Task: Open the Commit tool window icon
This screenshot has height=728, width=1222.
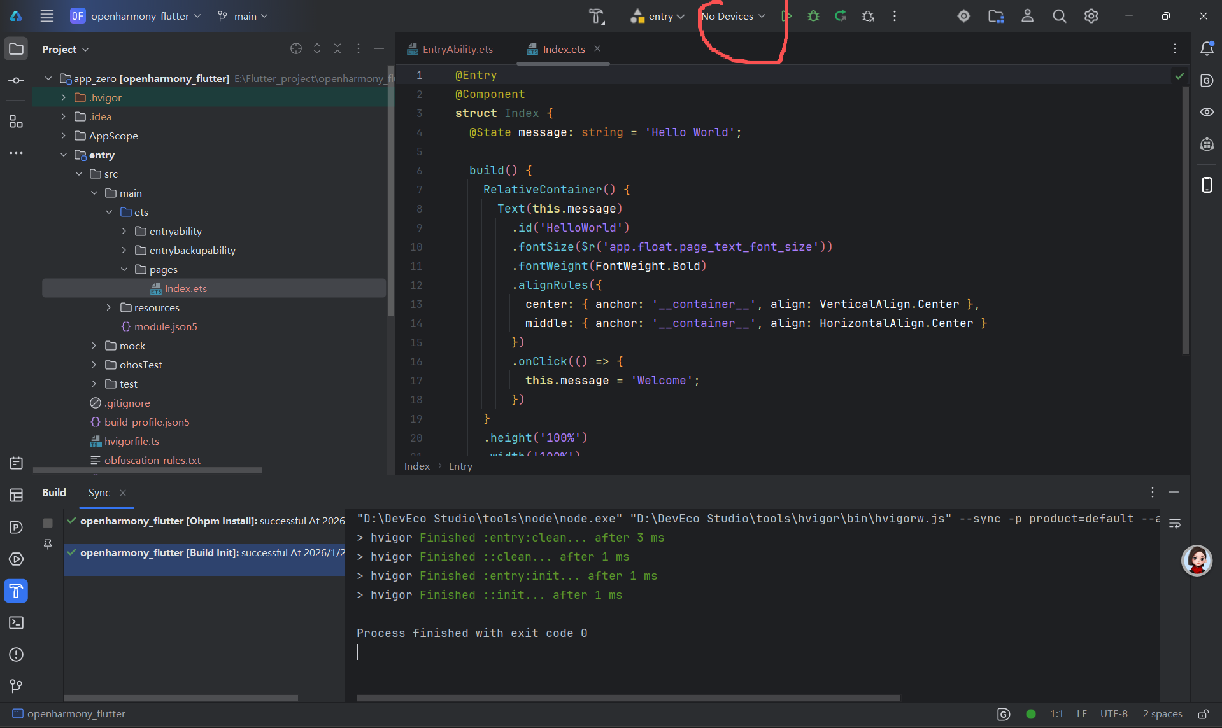Action: [x=17, y=80]
